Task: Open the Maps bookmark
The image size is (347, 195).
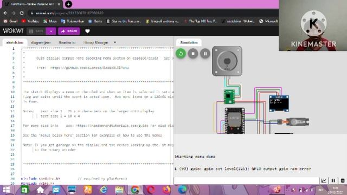Action: [x=50, y=21]
